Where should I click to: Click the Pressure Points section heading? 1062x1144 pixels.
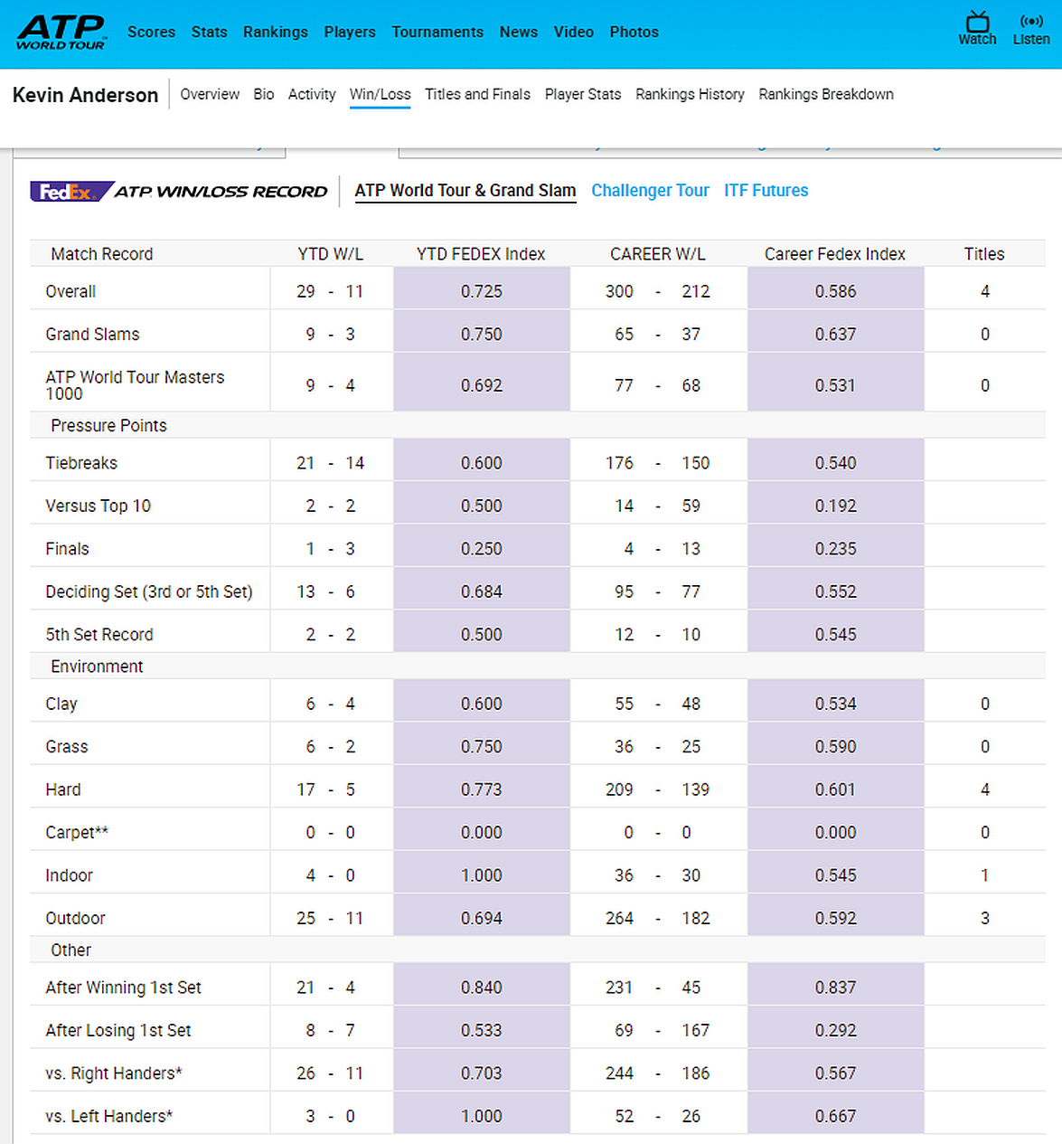[108, 425]
